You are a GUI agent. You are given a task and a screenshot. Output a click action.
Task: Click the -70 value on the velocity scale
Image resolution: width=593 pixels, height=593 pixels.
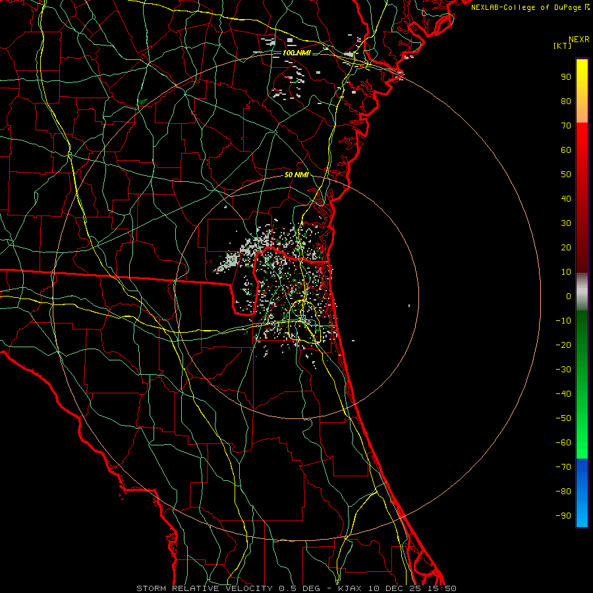563,467
